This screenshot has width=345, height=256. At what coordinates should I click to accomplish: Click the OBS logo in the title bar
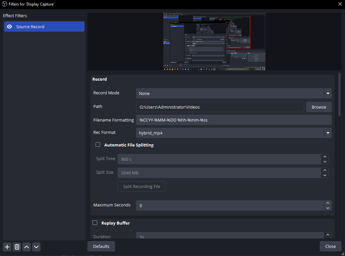pos(5,4)
